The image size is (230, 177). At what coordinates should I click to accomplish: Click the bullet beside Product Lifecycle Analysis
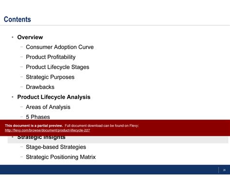click(13, 97)
